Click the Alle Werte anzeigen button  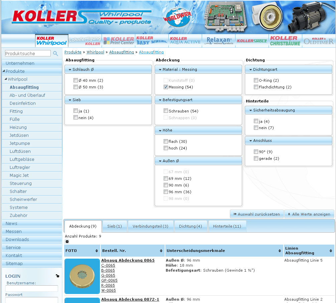309,214
